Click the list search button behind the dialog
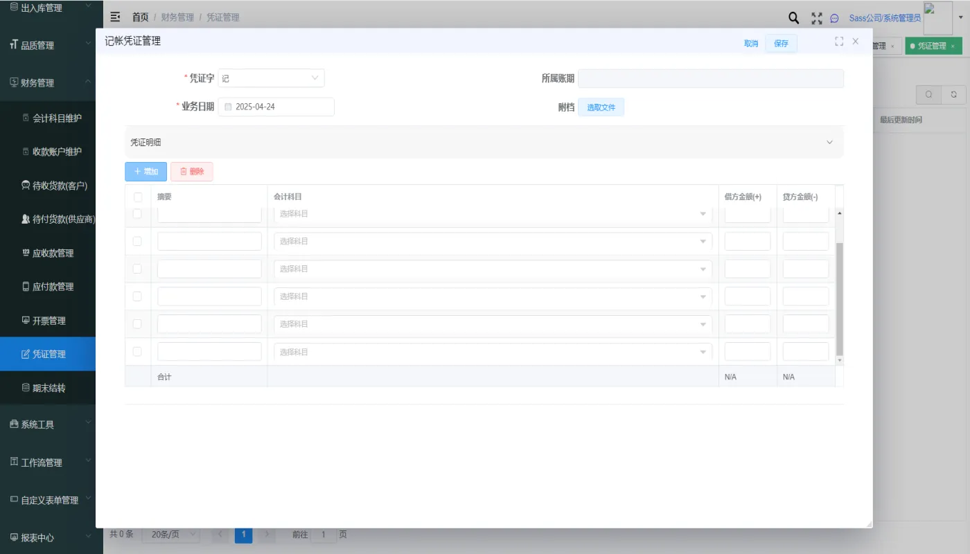Screen dimensions: 970x554 tap(928, 94)
